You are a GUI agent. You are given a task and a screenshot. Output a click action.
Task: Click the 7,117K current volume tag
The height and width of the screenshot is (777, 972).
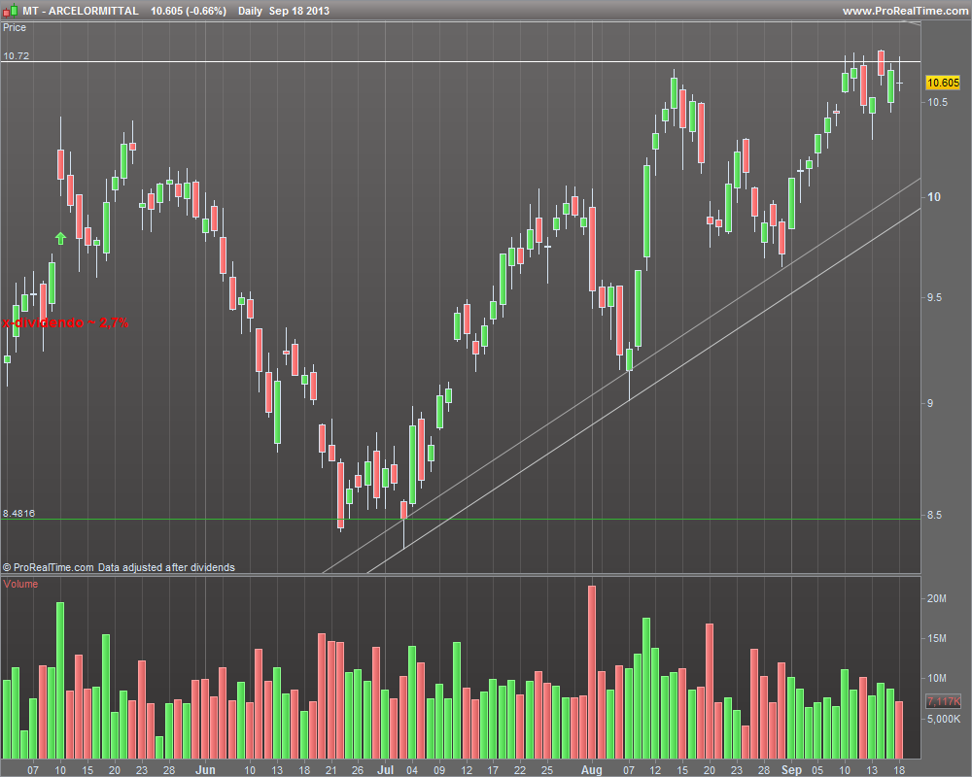(x=944, y=701)
